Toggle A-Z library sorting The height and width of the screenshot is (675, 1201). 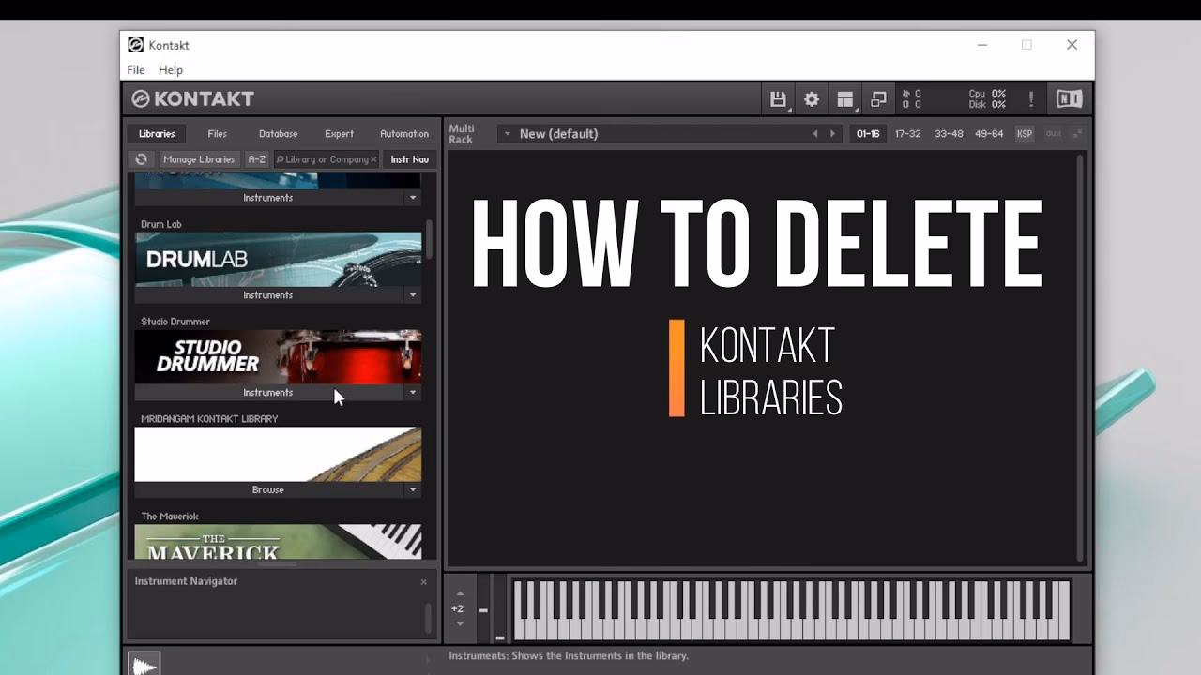coord(256,159)
